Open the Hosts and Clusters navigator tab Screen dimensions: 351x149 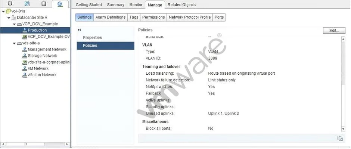[x=10, y=4]
